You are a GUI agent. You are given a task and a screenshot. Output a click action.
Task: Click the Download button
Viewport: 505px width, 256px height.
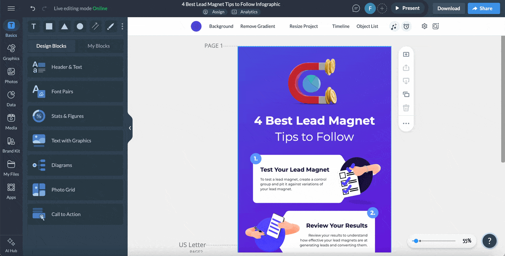pyautogui.click(x=449, y=8)
